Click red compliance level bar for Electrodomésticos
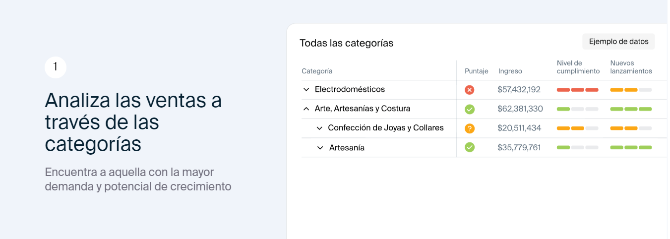Screen dimensions: 670x239 tap(578, 90)
